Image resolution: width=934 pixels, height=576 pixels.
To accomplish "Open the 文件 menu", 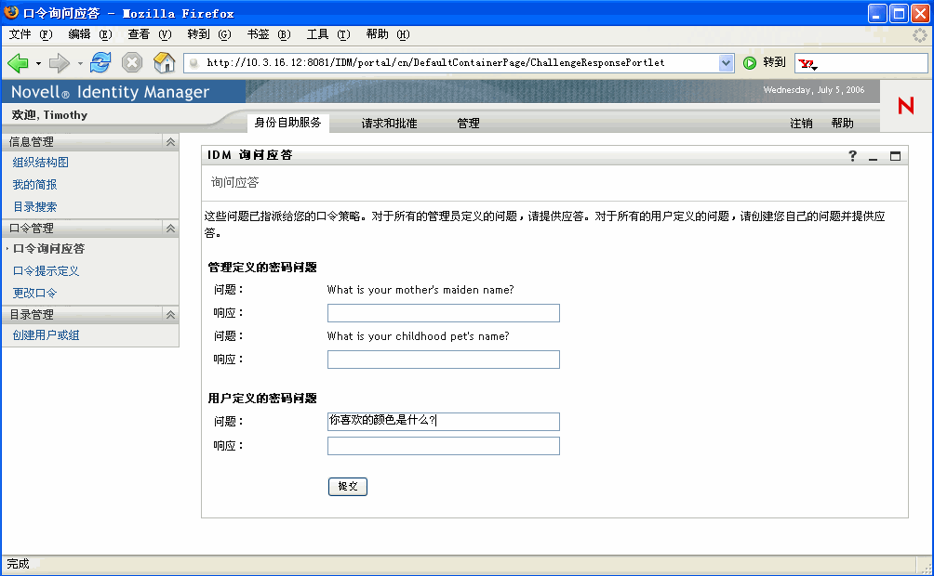I will 31,34.
